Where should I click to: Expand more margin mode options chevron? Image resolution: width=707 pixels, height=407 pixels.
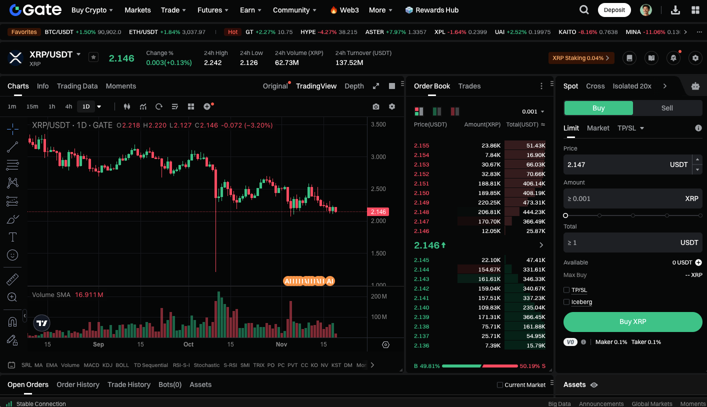click(x=664, y=86)
